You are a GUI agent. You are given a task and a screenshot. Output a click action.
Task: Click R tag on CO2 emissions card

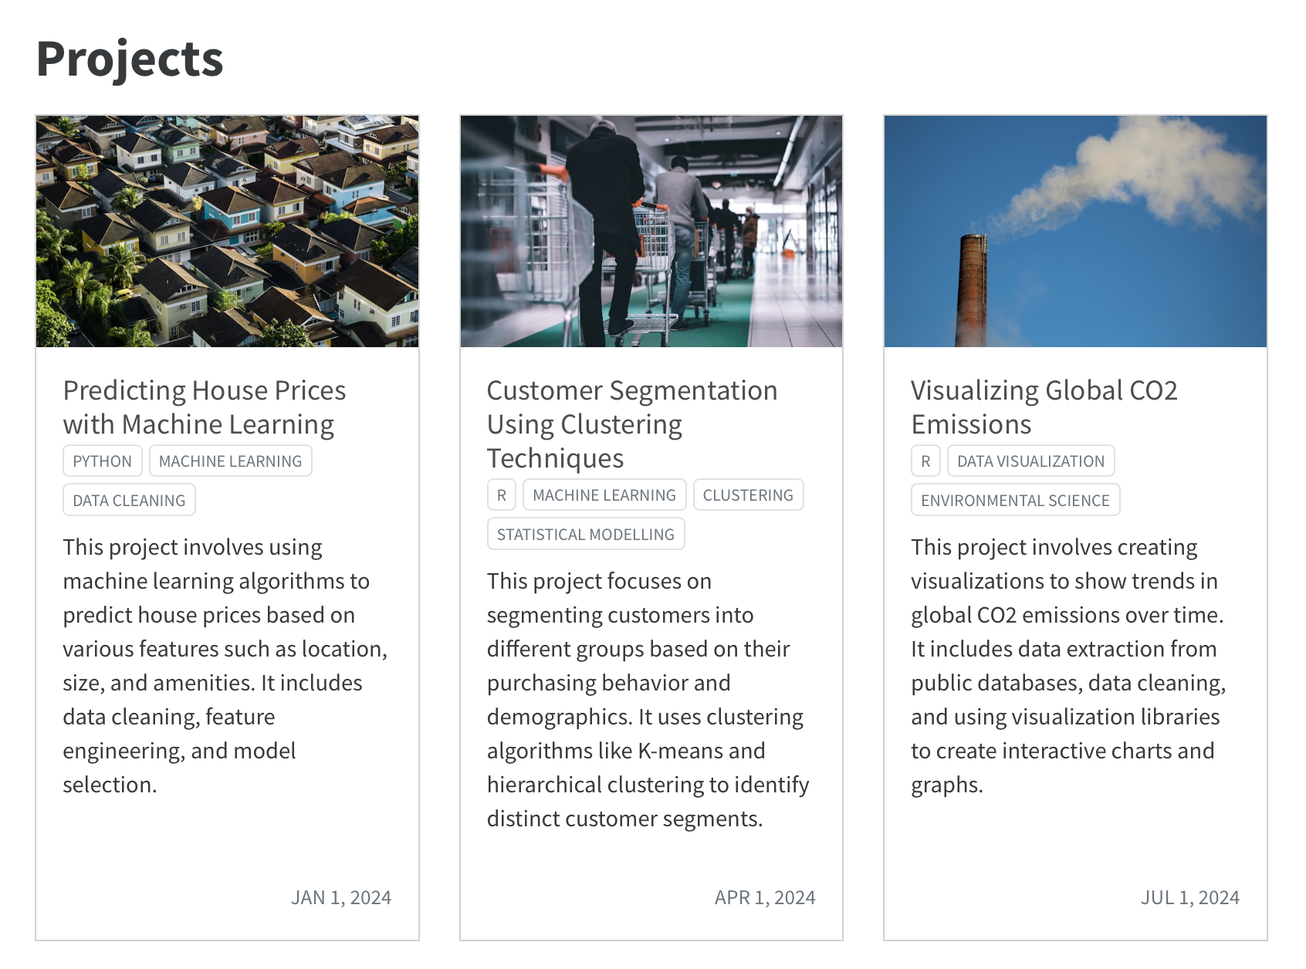(925, 461)
